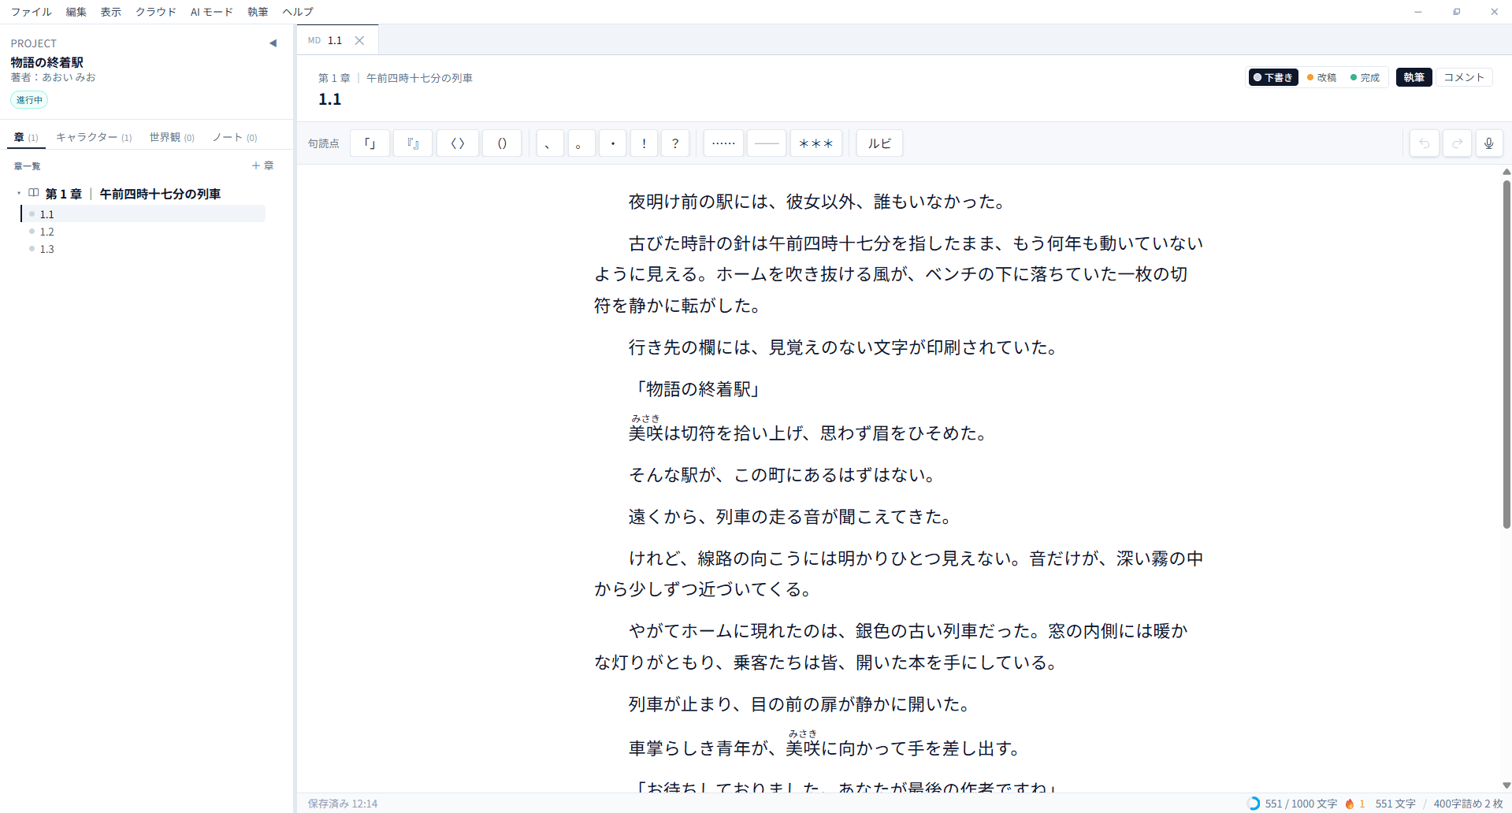Collapse the project sidebar panel
The height and width of the screenshot is (813, 1512).
[x=273, y=43]
